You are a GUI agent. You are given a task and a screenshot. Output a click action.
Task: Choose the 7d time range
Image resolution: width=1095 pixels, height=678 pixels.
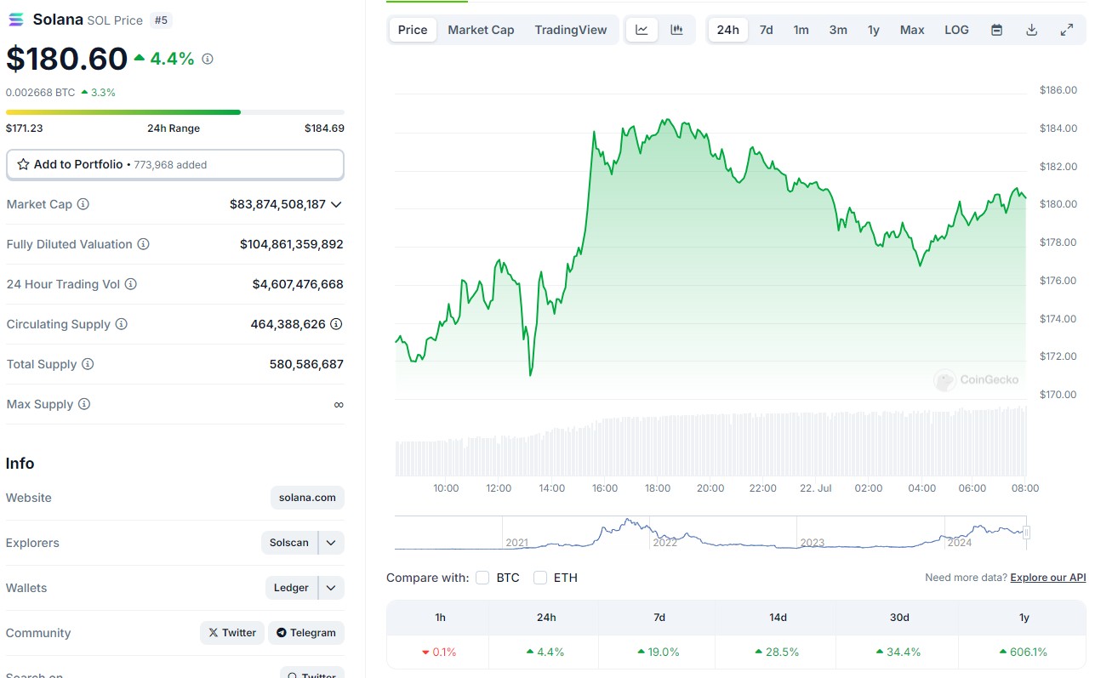[x=767, y=30]
